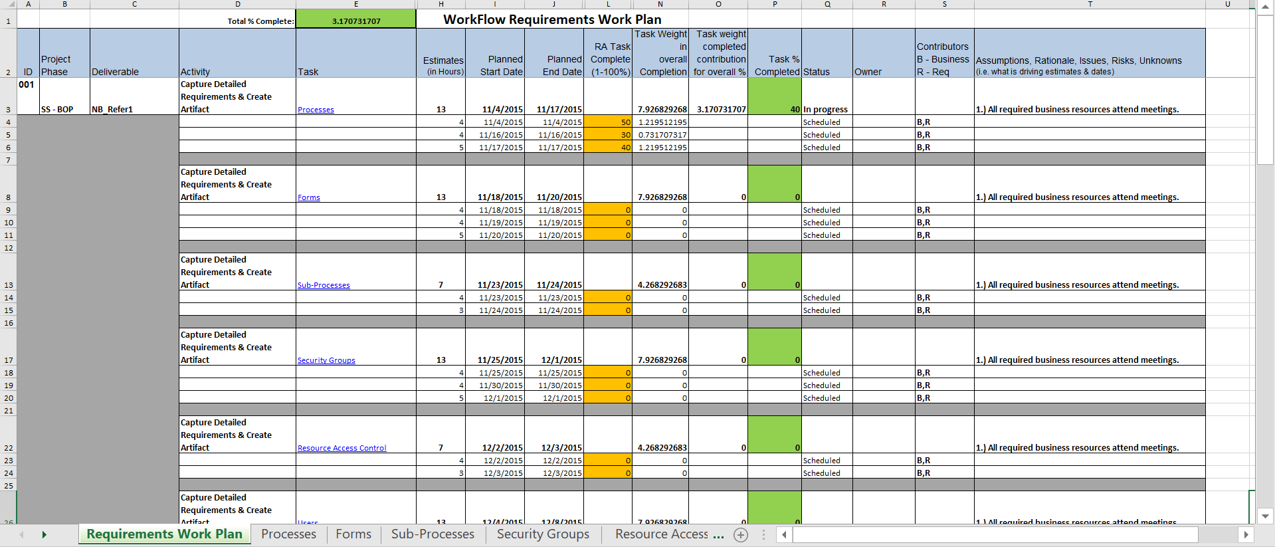Click the vertical scrollbar down arrow
Image resolution: width=1275 pixels, height=547 pixels.
tap(1265, 516)
